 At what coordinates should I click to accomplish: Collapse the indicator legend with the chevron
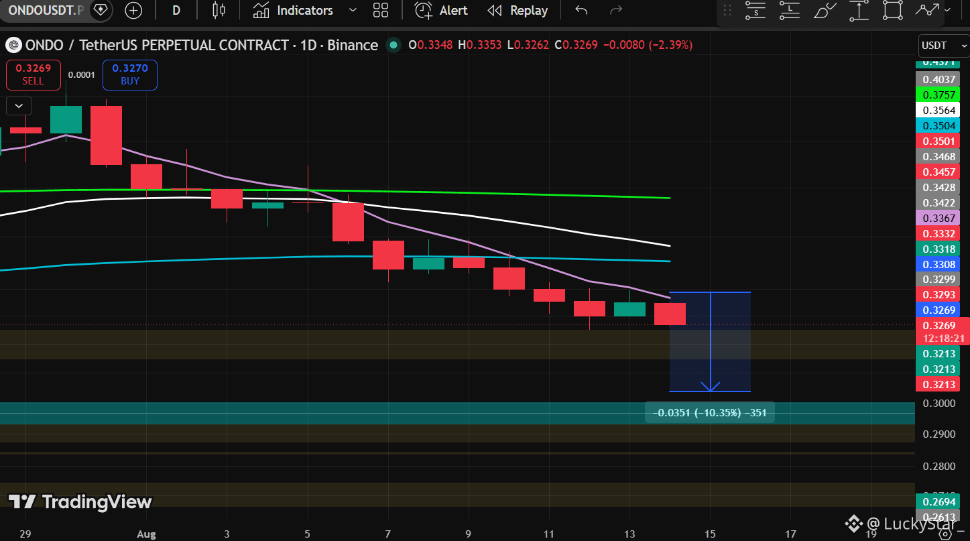19,106
